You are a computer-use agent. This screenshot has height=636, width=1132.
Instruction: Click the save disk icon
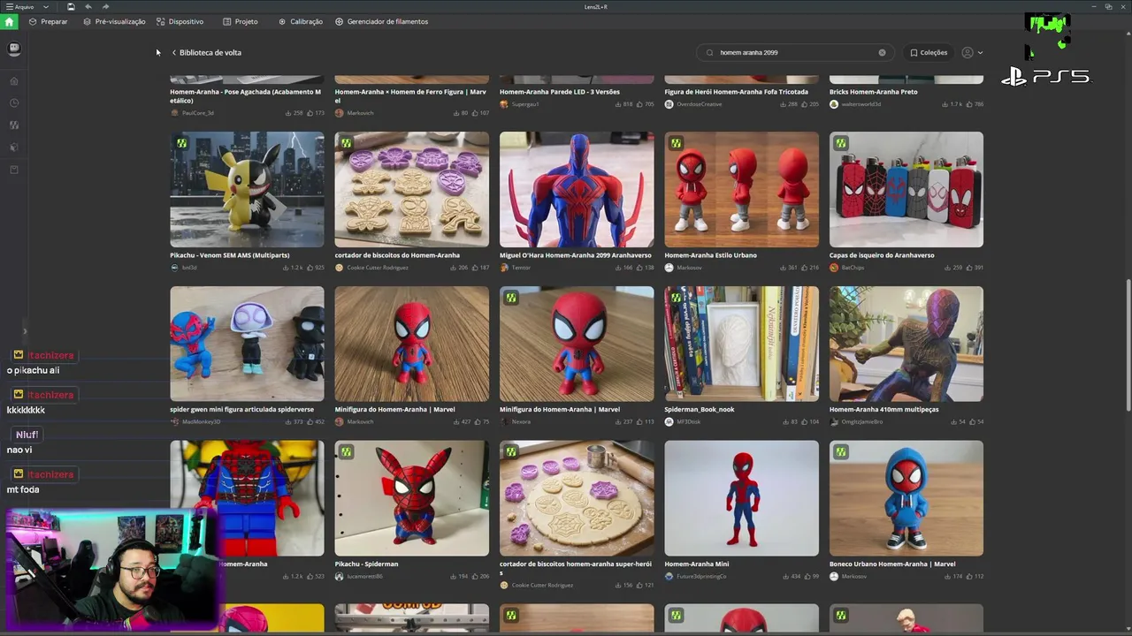[71, 6]
